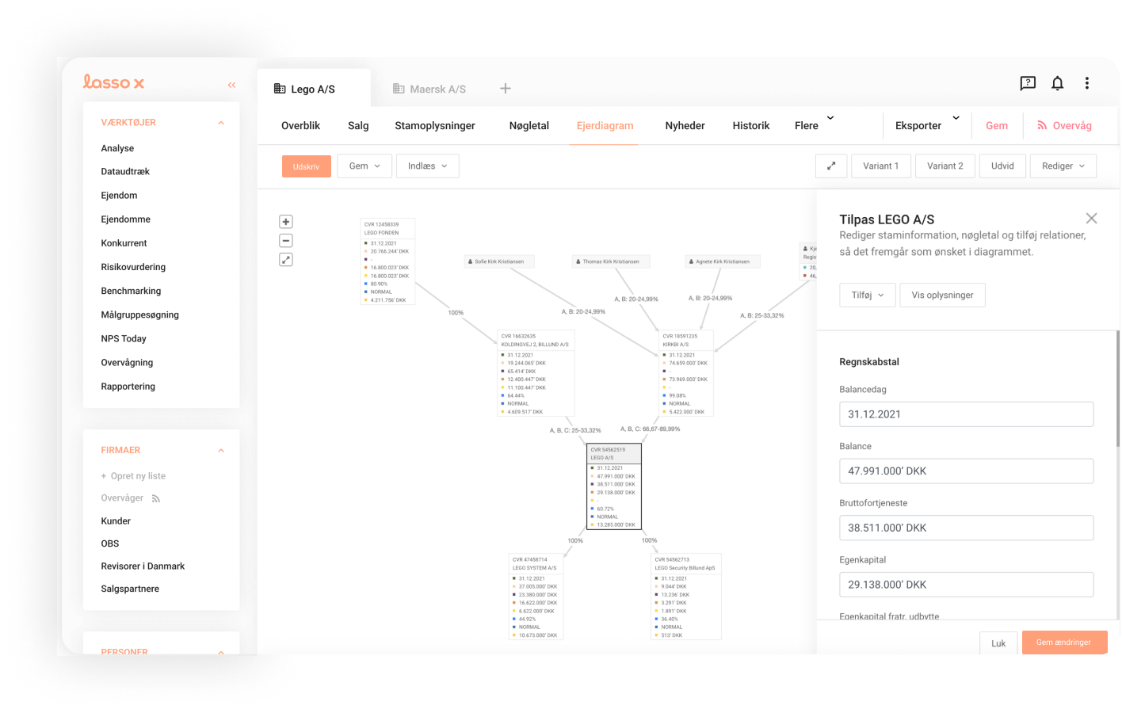Click the Luk button

pos(998,643)
